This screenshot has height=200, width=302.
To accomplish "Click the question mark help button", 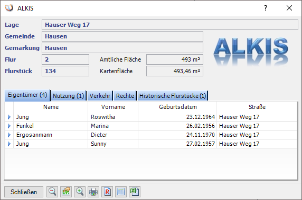I will [x=266, y=8].
